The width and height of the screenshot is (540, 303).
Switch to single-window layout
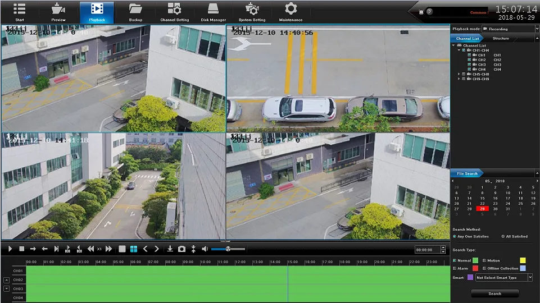[x=122, y=249]
